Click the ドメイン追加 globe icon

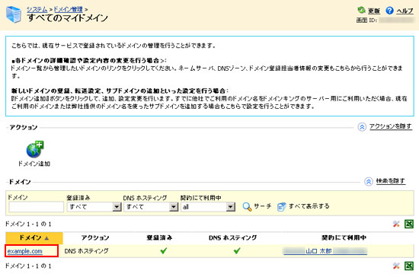click(35, 149)
